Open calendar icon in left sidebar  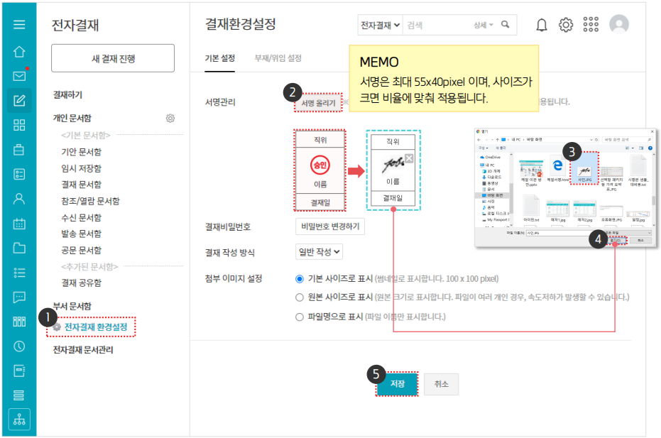click(x=19, y=224)
